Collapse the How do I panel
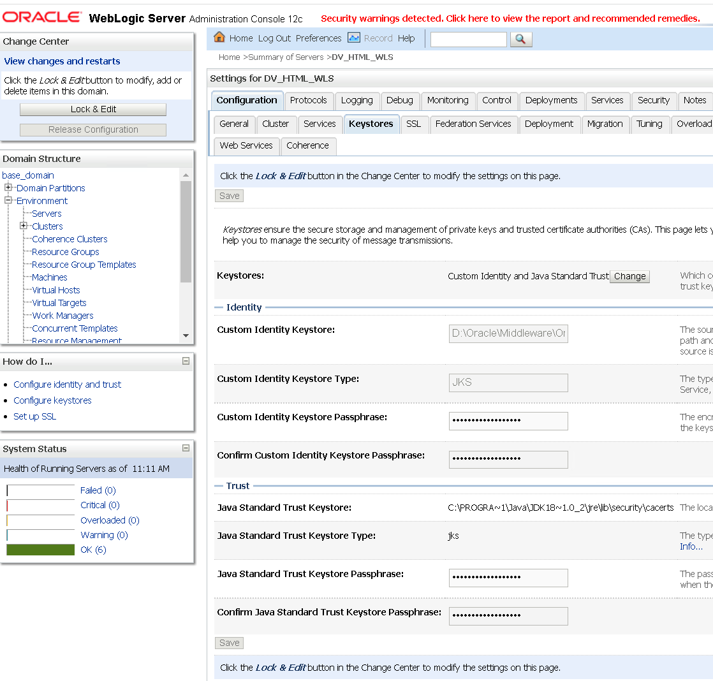This screenshot has height=681, width=713. coord(186,361)
